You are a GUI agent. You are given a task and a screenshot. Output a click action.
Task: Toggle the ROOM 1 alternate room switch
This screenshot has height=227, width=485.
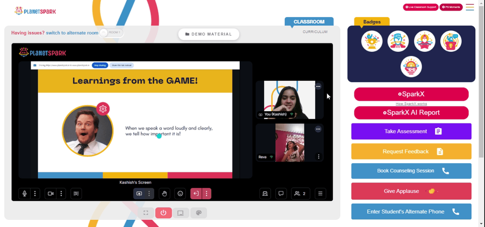click(112, 32)
